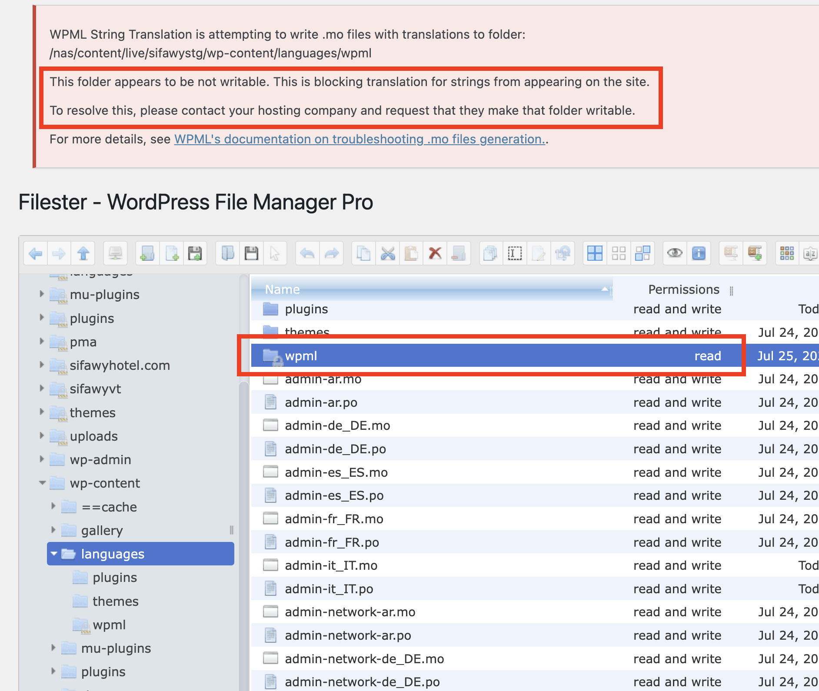Expand the pma folder in the tree
The image size is (819, 691).
point(42,341)
